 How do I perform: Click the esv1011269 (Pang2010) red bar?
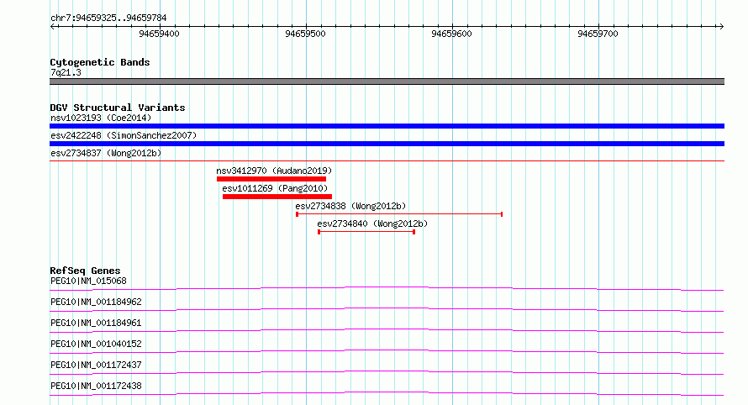(x=277, y=197)
